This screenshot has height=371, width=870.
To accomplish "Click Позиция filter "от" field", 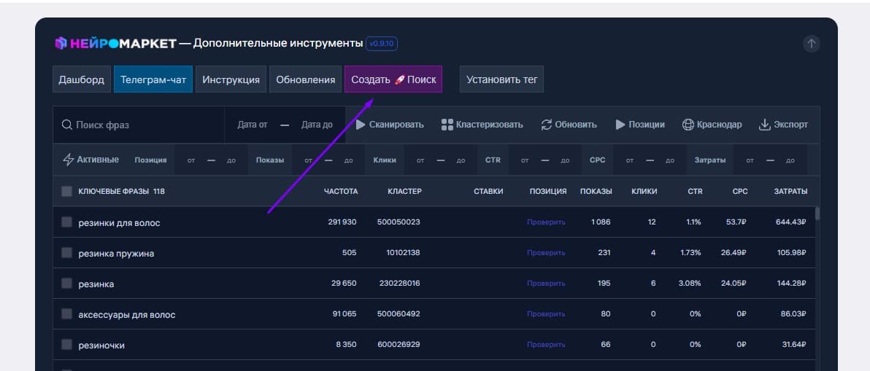I will (191, 160).
